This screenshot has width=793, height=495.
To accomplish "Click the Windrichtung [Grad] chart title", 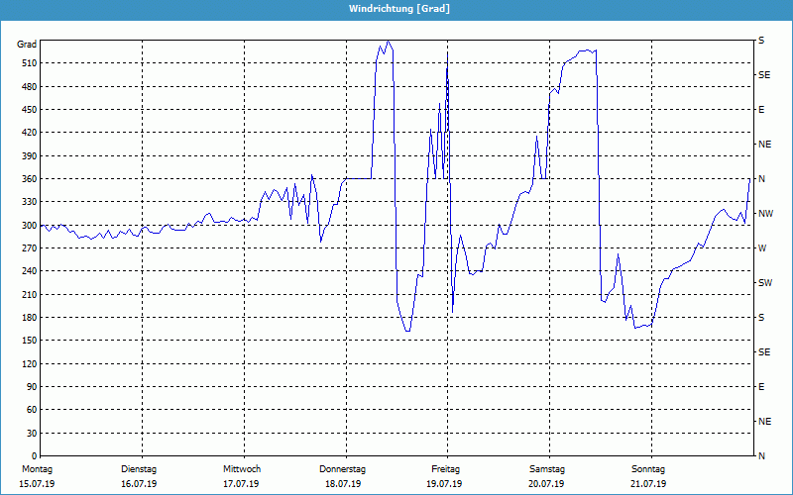I will (396, 9).
